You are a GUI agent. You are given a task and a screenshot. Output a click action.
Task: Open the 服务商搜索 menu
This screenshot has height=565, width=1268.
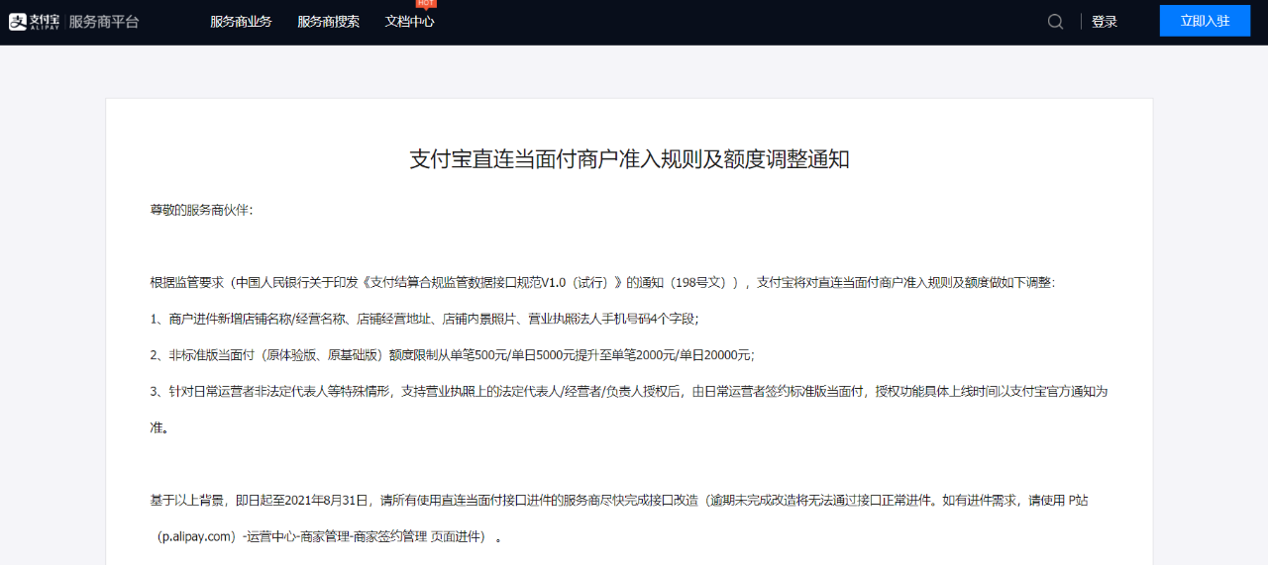coord(328,22)
